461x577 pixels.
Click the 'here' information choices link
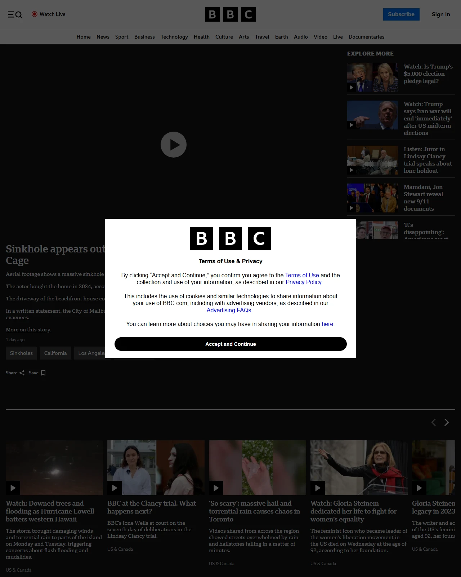(328, 324)
